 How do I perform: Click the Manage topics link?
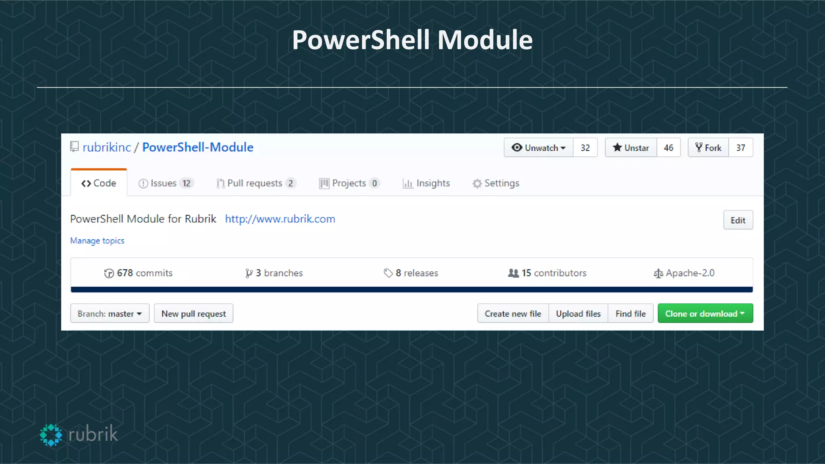pos(97,240)
